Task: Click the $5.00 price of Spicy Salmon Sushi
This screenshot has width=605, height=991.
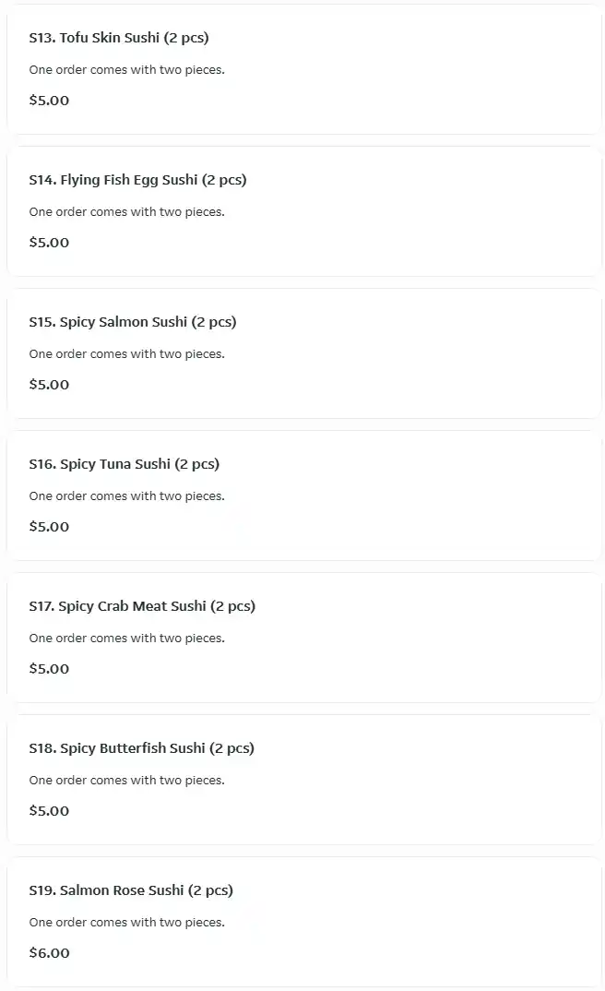Action: click(x=49, y=384)
